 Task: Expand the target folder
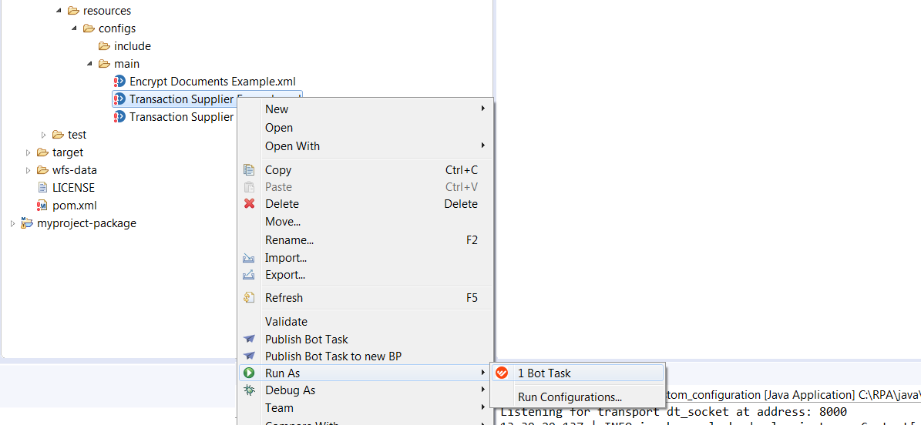[x=28, y=152]
